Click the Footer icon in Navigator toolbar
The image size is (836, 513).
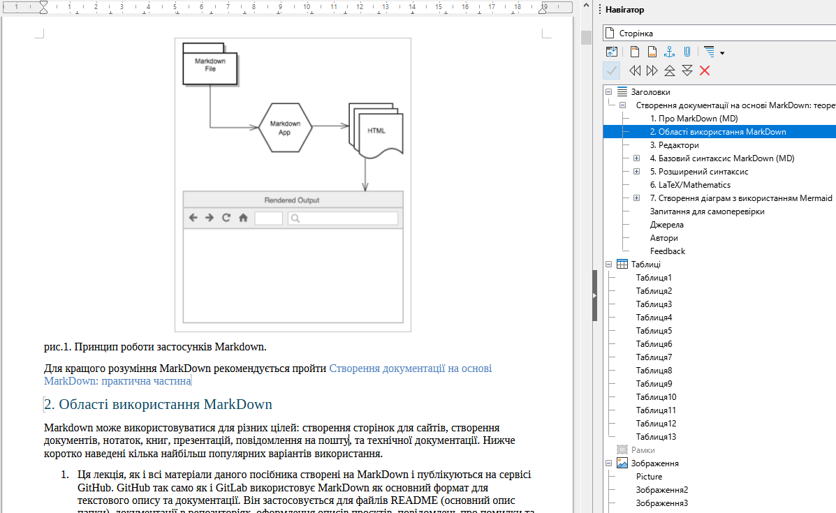(x=652, y=52)
